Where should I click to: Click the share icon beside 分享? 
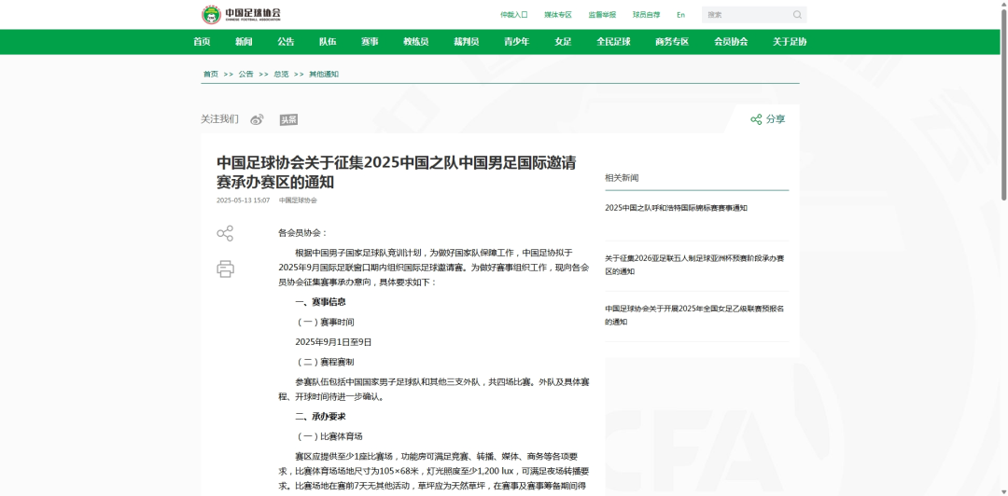coord(756,119)
